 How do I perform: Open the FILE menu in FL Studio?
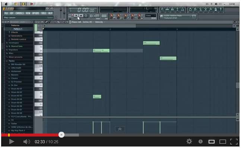point(6,13)
